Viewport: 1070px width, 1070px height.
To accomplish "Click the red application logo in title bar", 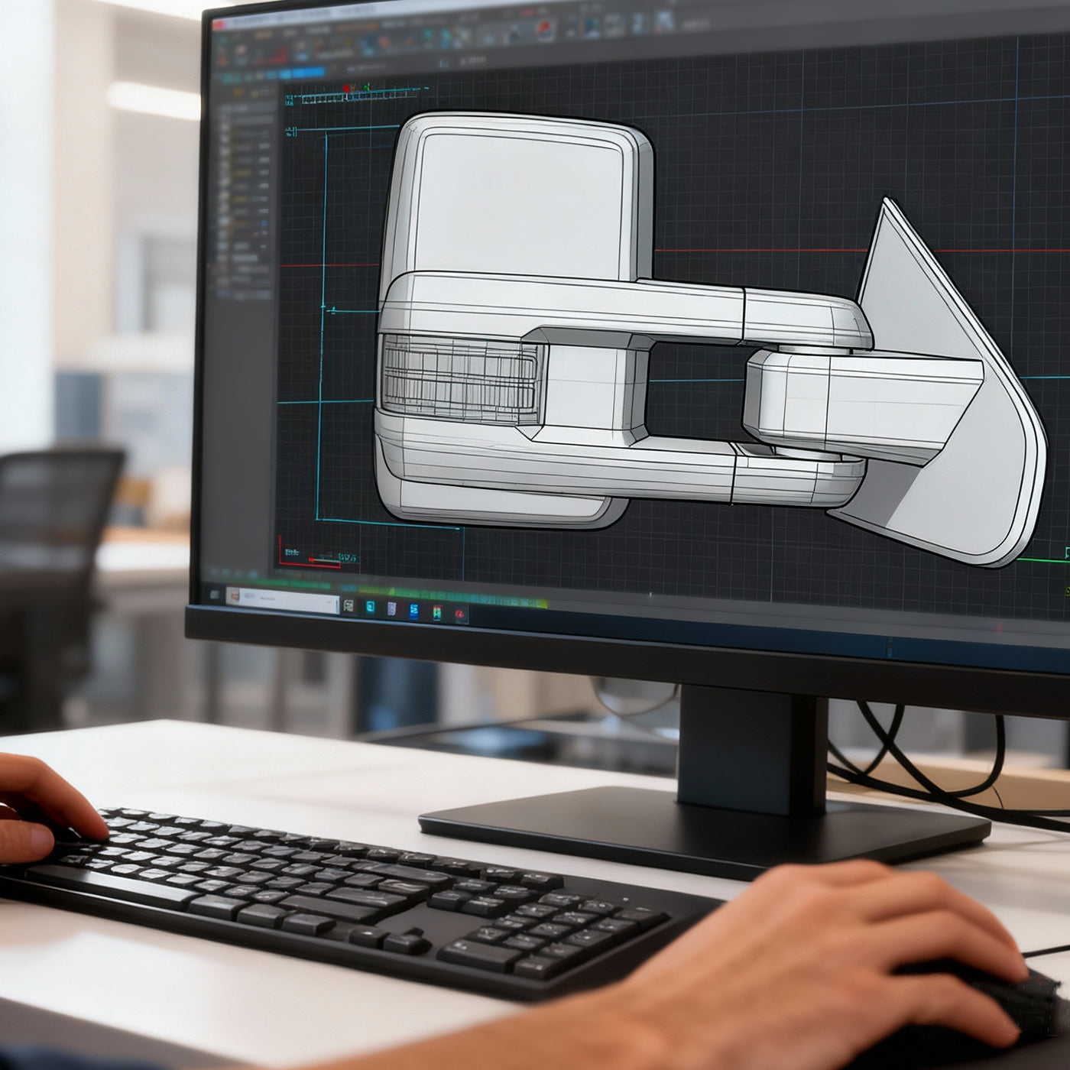I will click(219, 24).
